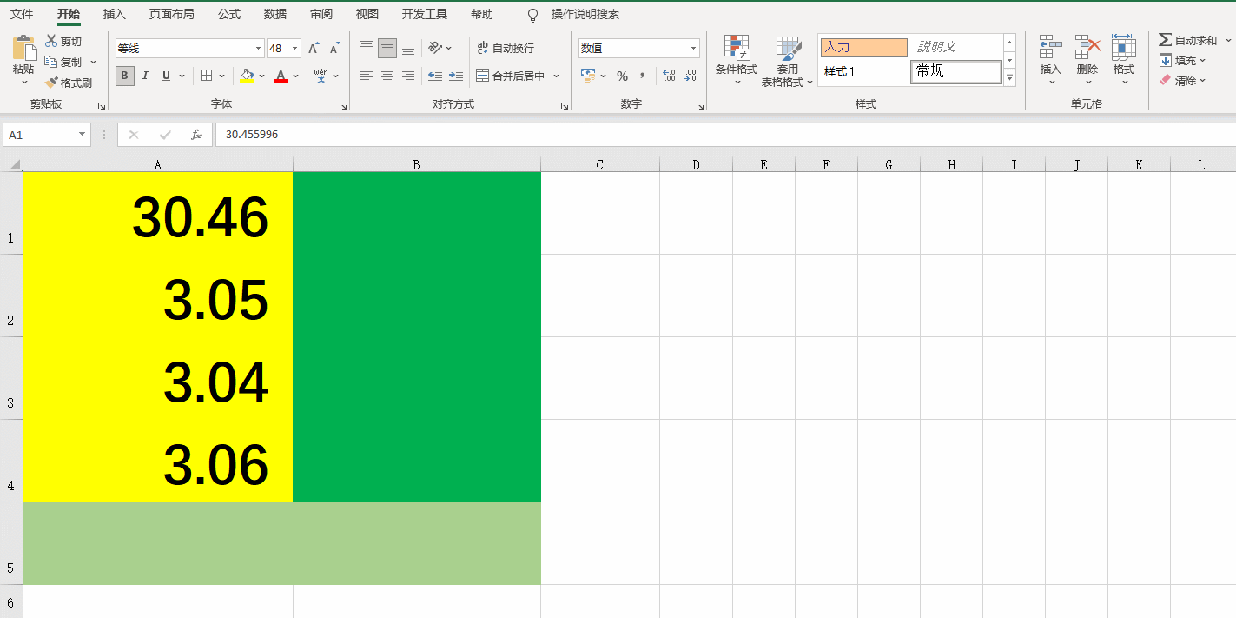
Task: Apply yellow fill with the paint bucket icon
Action: tap(247, 76)
